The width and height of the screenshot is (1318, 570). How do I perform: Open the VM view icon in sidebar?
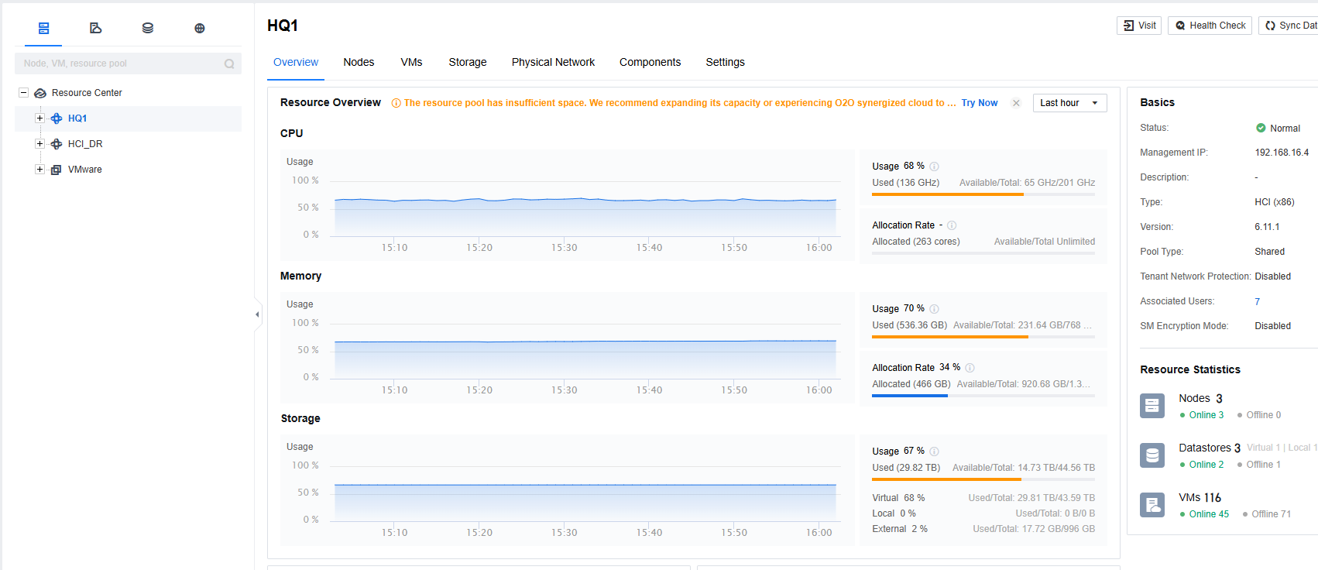tap(95, 28)
